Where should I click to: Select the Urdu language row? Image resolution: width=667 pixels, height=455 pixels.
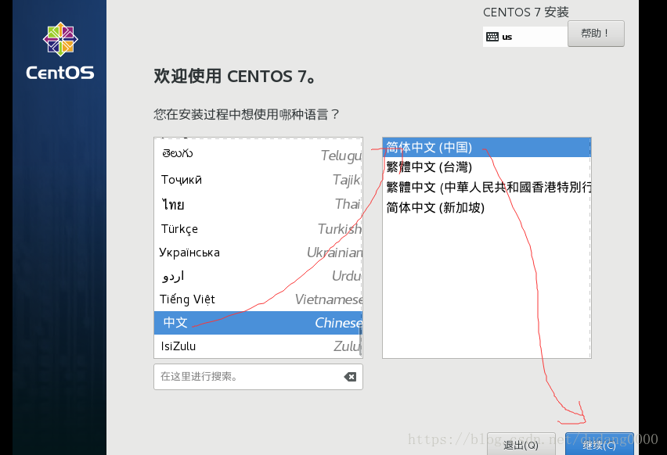coord(258,276)
